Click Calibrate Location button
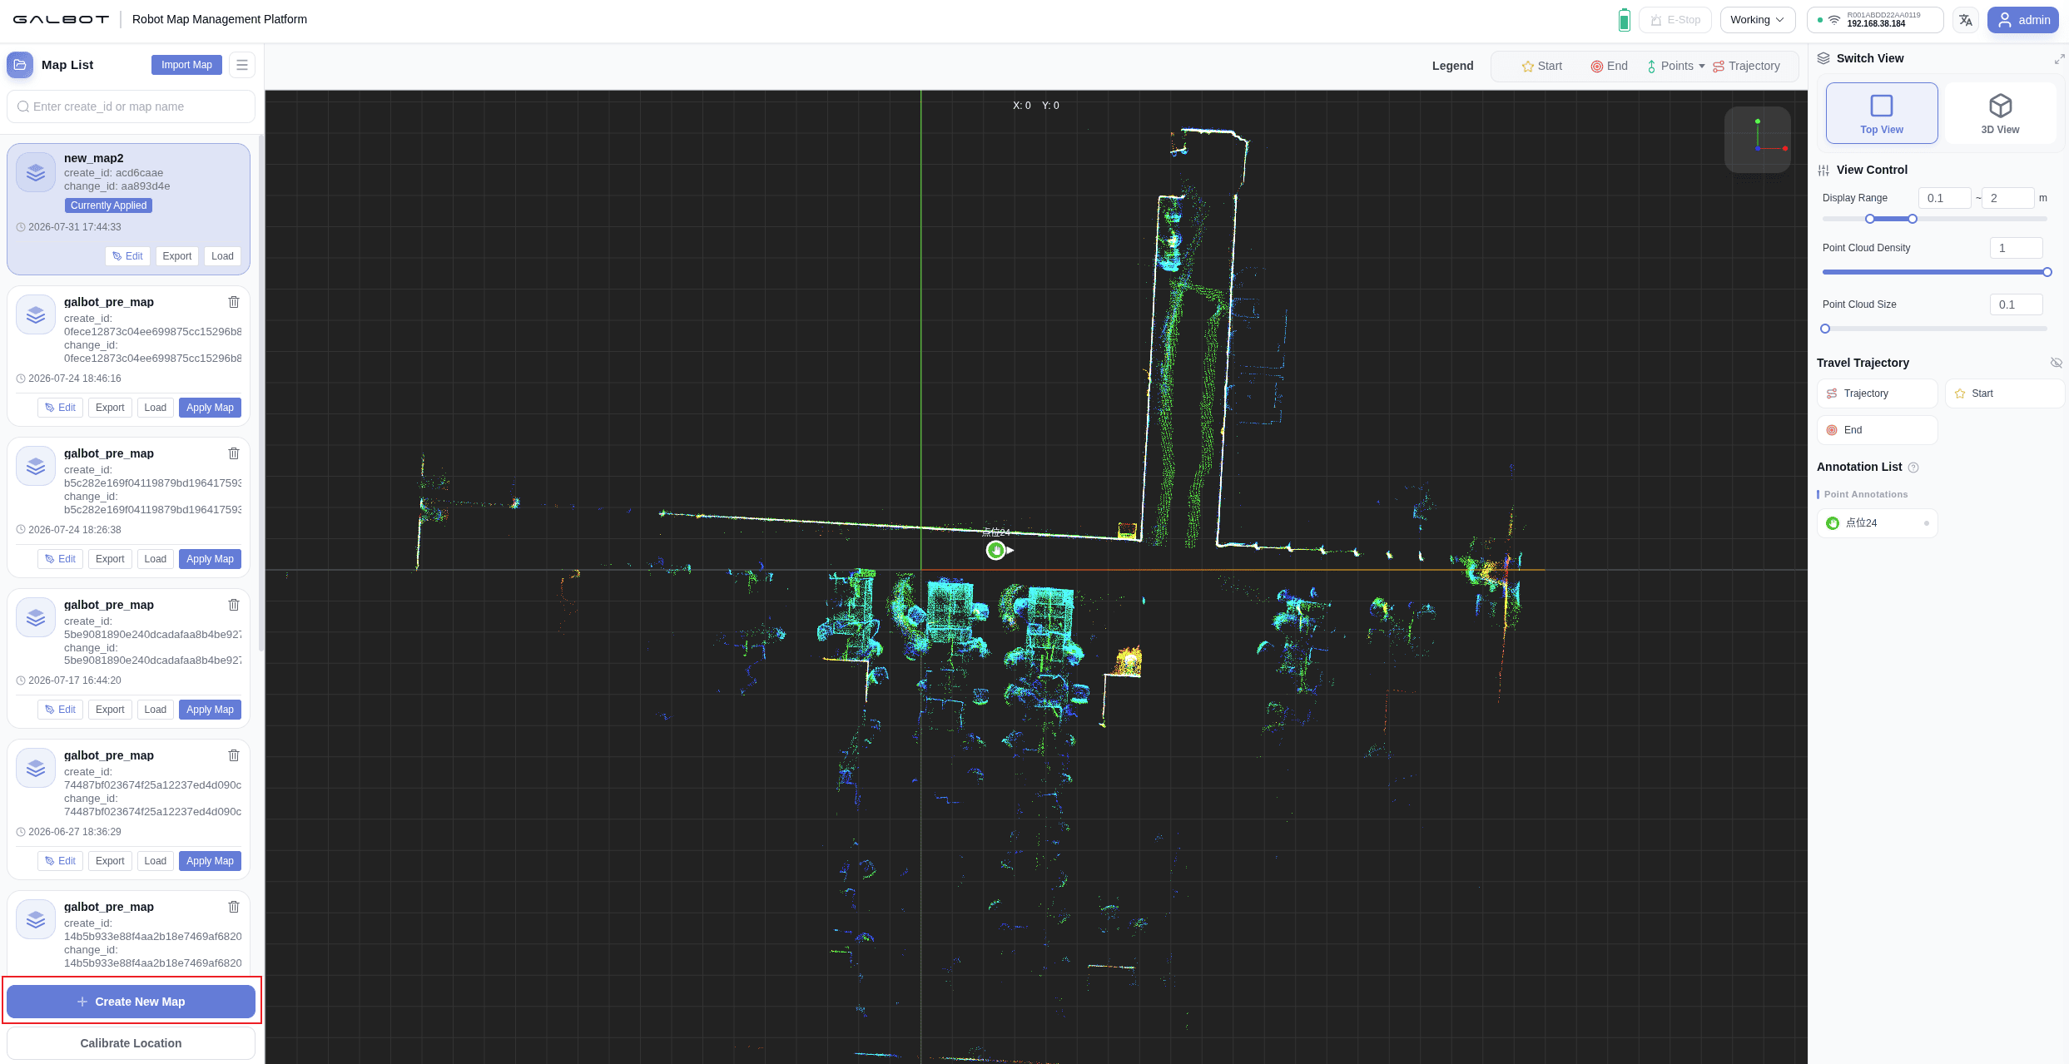Screen dimensions: 2069x1064 pyautogui.click(x=131, y=1043)
